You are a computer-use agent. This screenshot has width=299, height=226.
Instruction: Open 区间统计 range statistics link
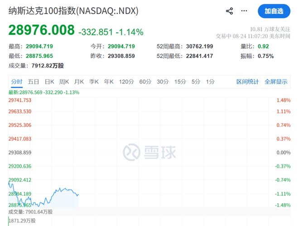pos(248,82)
